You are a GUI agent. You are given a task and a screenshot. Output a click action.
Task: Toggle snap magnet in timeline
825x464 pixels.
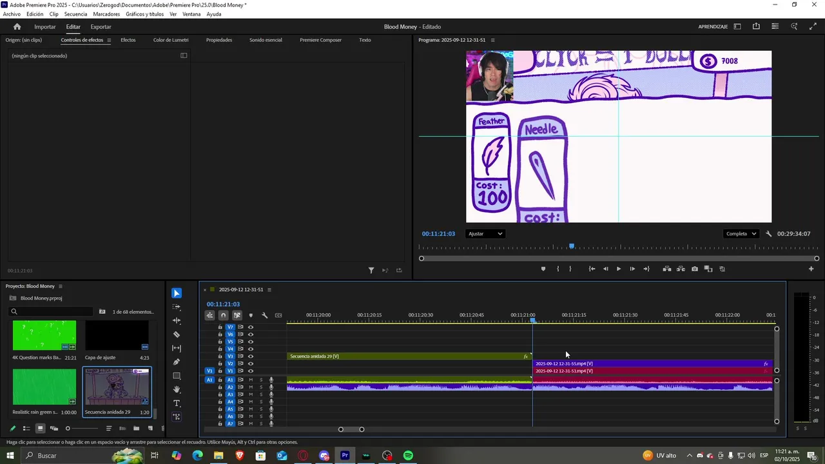pyautogui.click(x=223, y=315)
